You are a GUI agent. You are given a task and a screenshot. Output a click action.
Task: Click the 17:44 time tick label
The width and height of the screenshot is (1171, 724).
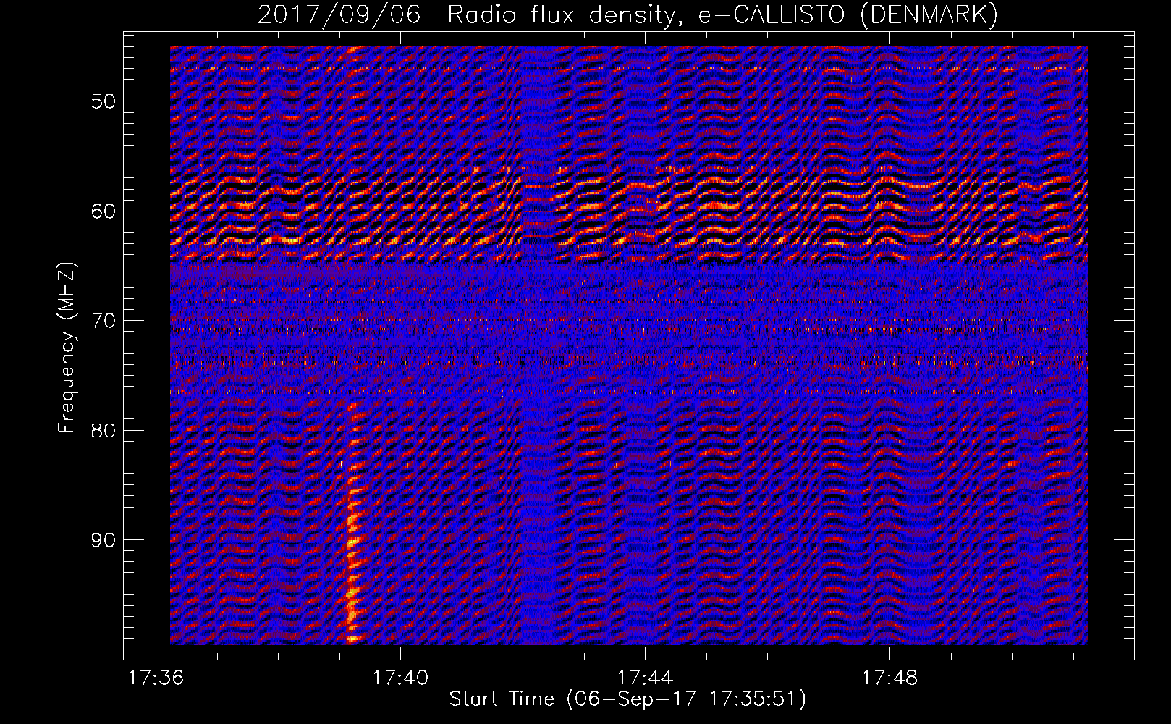[645, 678]
